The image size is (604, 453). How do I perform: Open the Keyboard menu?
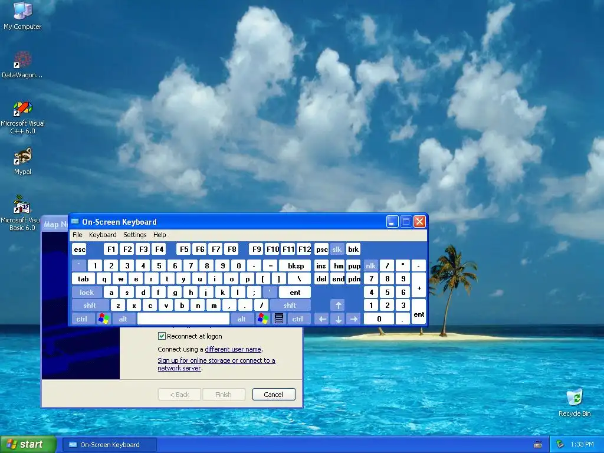pyautogui.click(x=103, y=235)
